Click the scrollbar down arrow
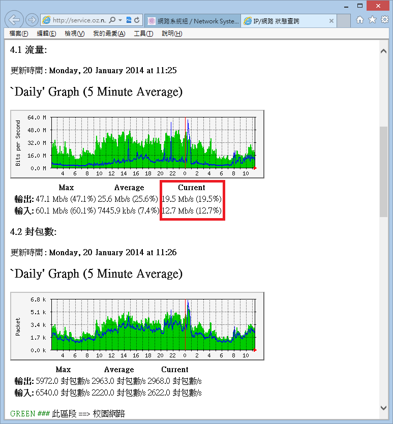The image size is (393, 424). pos(384,407)
